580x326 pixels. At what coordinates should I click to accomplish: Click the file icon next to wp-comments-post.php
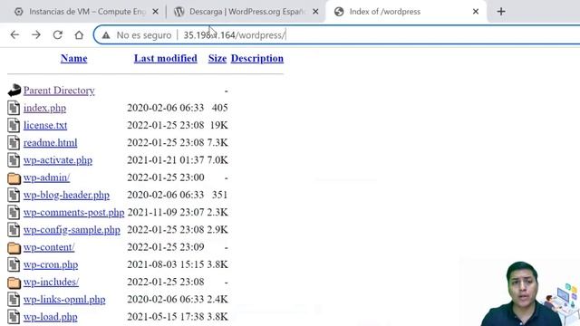14,212
